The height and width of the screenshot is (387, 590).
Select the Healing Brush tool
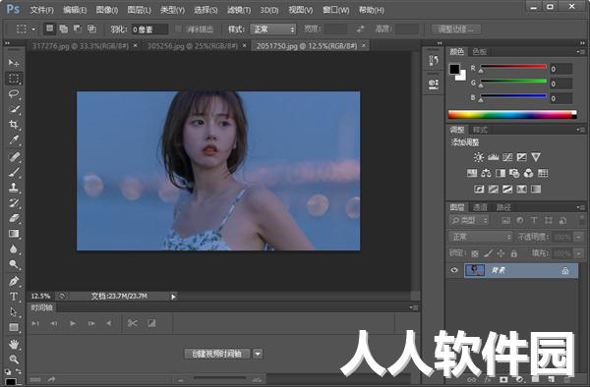tap(14, 156)
